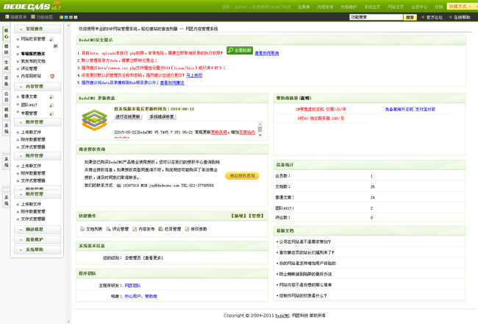Click the yellow 搜索 button
478x324 pixels.
(410, 17)
